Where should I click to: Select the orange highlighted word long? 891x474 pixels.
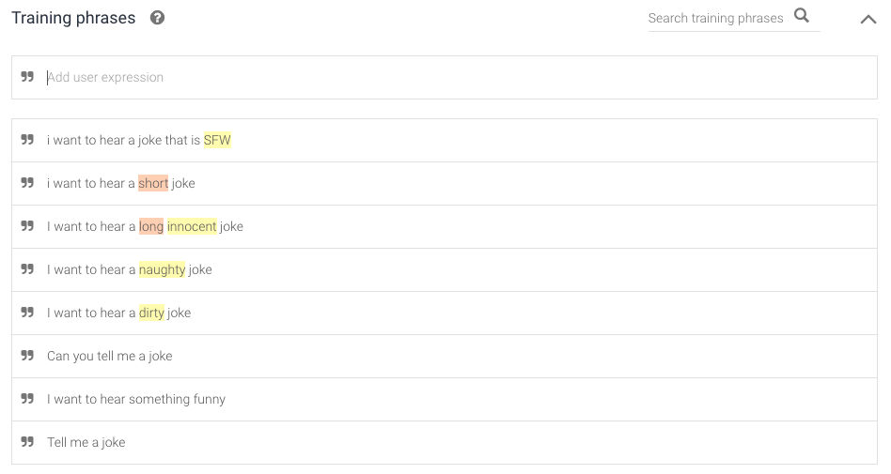coord(151,226)
